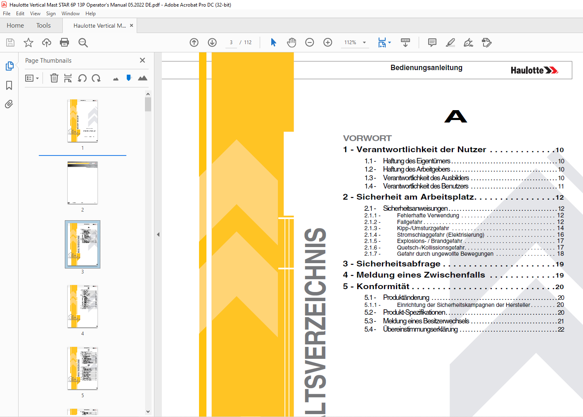Open thumbnails options dropdown menu
Screen dimensions: 583x417
(32, 78)
